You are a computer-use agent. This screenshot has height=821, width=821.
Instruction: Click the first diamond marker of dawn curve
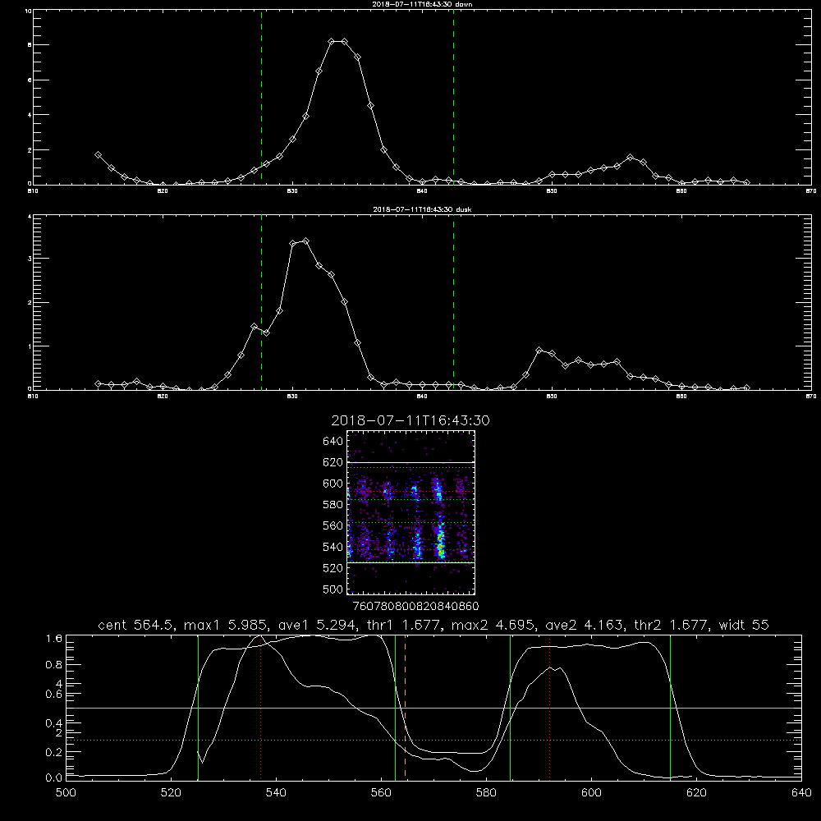click(98, 155)
